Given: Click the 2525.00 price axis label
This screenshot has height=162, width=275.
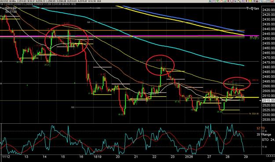Looking at the screenshot, I should point(269,110).
